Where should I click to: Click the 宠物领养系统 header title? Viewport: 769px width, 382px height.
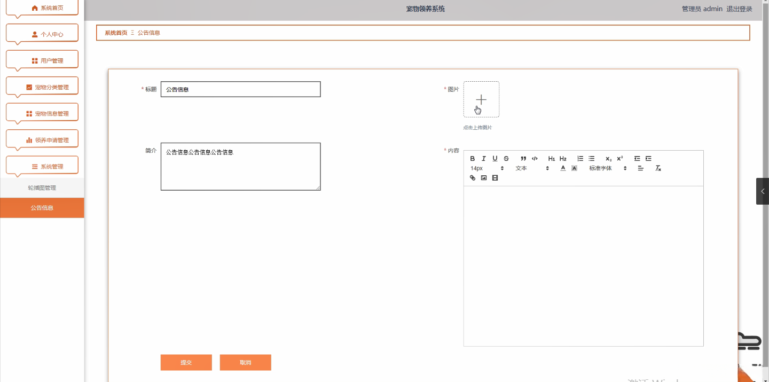[x=425, y=9]
